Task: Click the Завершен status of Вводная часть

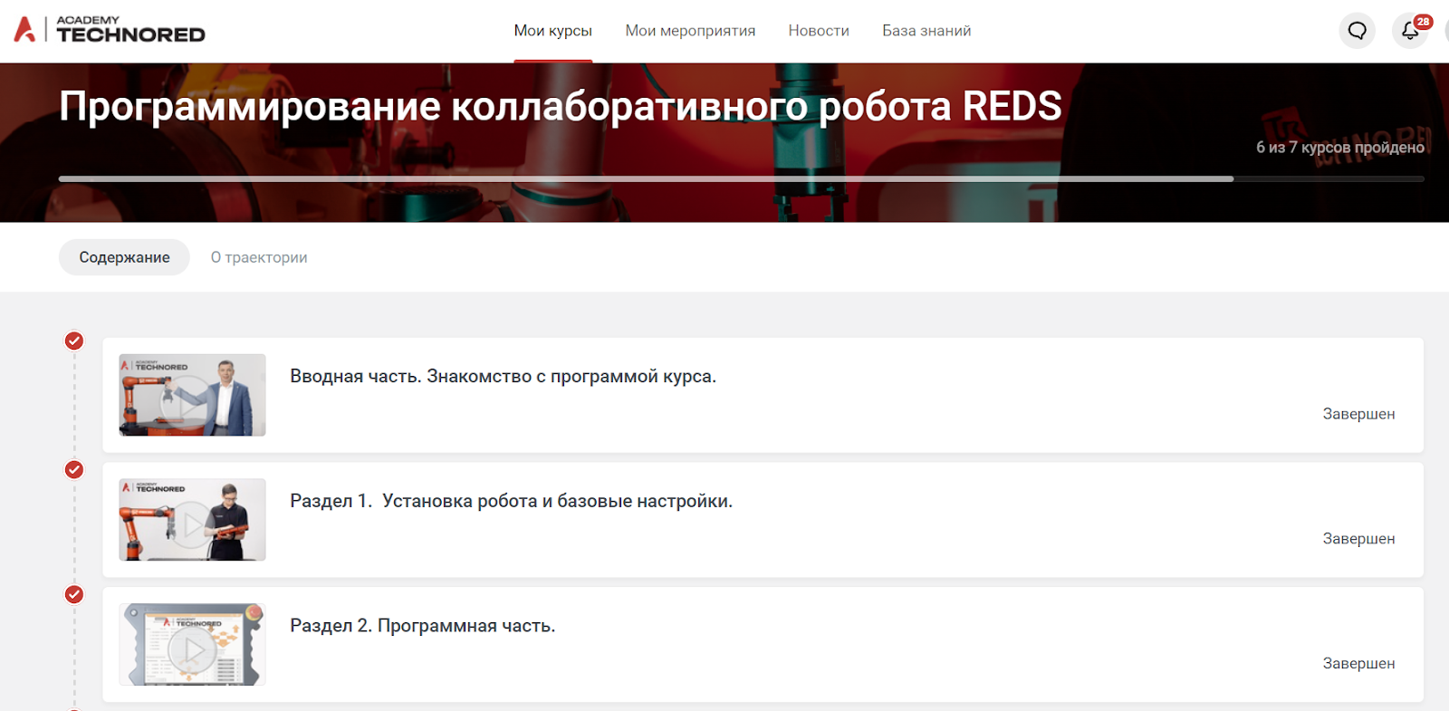Action: pos(1358,414)
